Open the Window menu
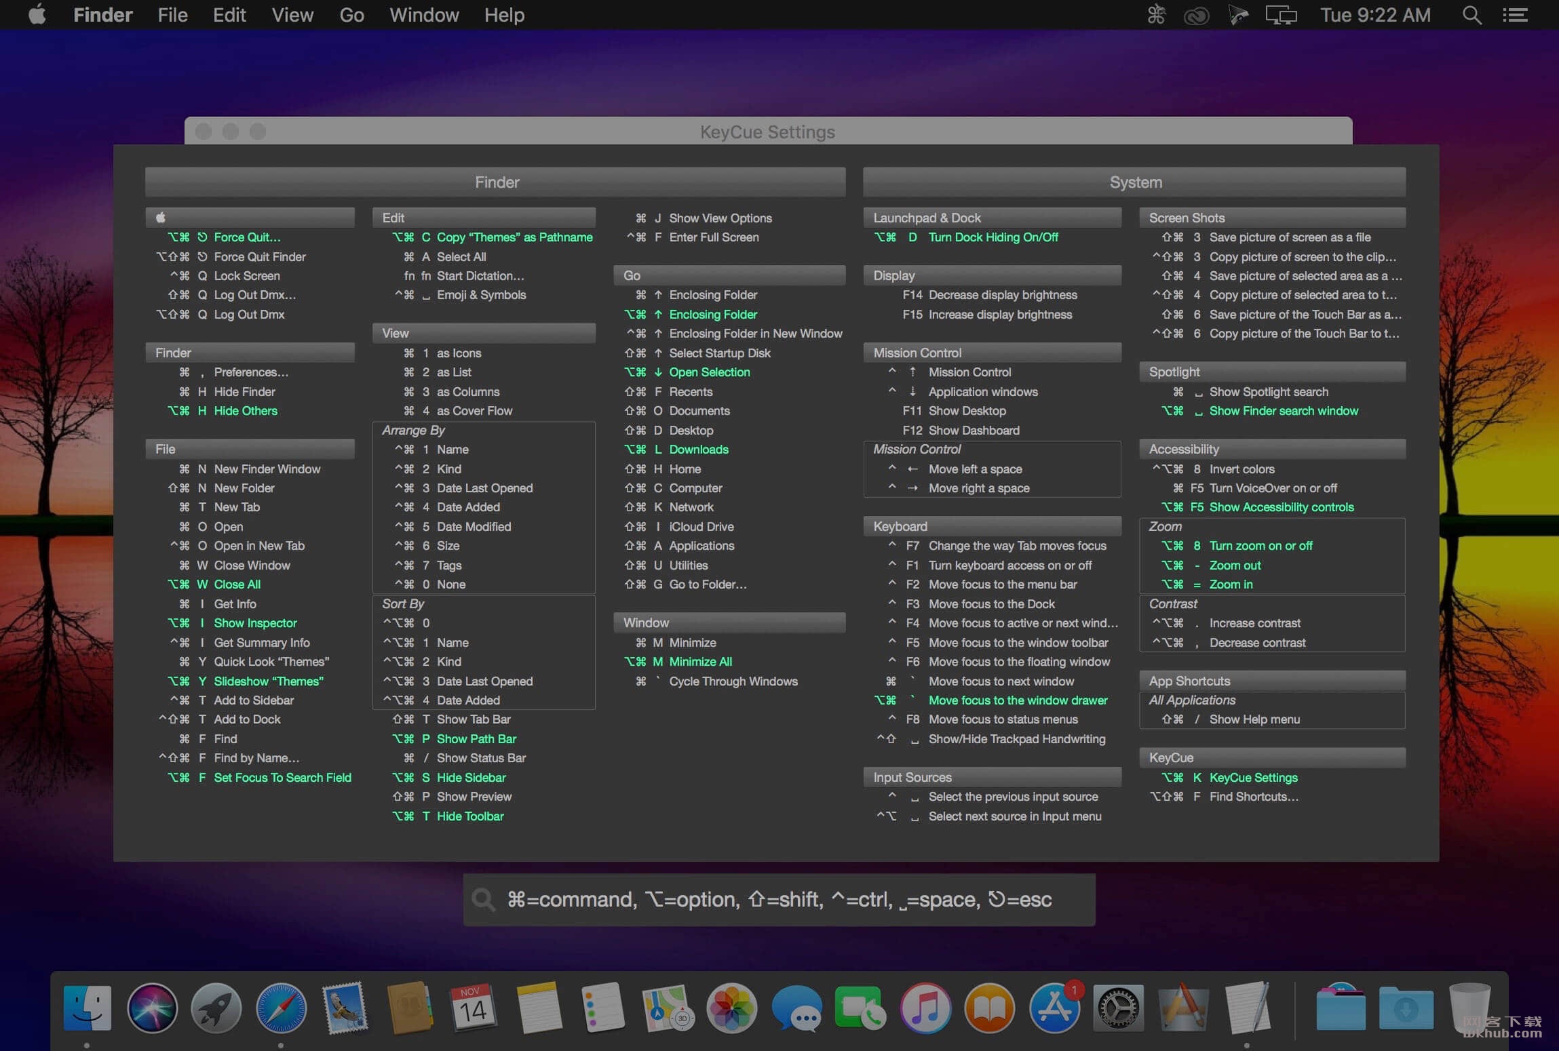 pyautogui.click(x=424, y=15)
